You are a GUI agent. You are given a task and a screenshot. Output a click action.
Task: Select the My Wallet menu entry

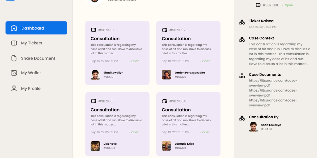pos(31,73)
